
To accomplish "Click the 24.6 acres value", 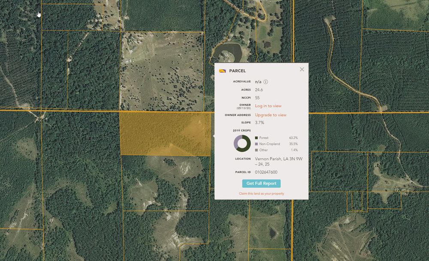I will click(x=259, y=90).
